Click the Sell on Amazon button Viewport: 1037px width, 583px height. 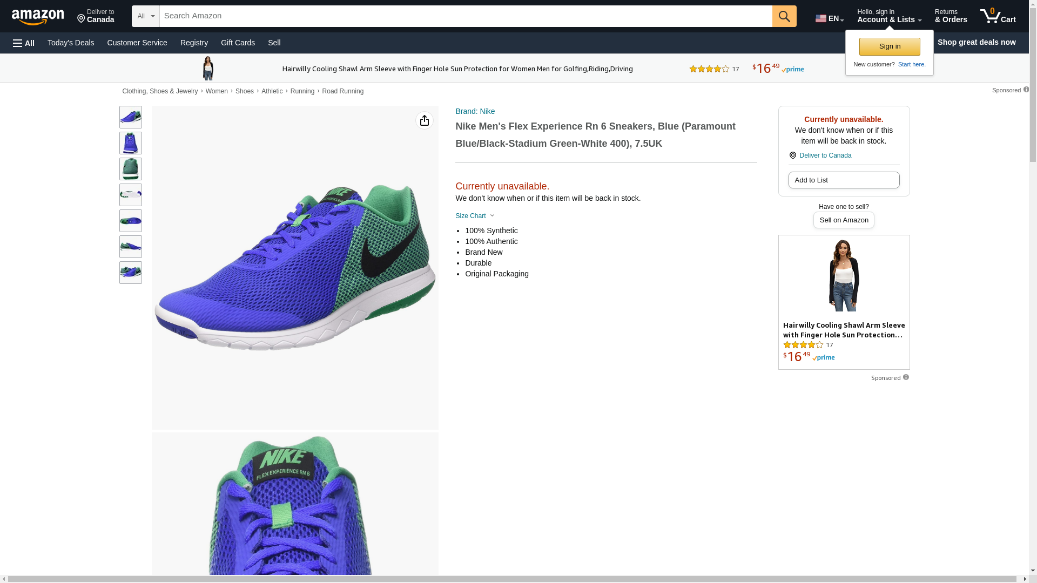pyautogui.click(x=843, y=220)
